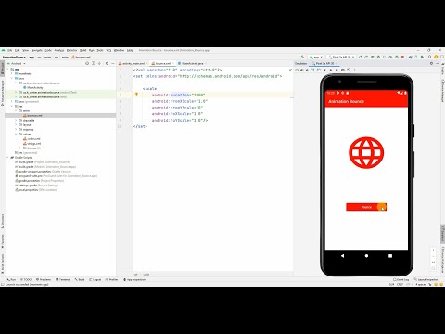Open the File menu
Image resolution: width=445 pixels, height=334 pixels.
coord(10,50)
